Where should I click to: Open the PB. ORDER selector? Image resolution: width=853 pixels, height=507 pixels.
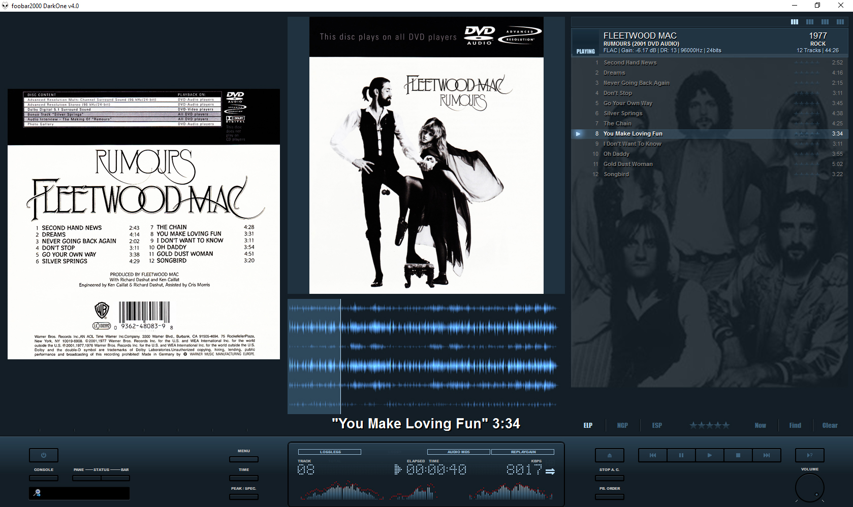point(609,497)
